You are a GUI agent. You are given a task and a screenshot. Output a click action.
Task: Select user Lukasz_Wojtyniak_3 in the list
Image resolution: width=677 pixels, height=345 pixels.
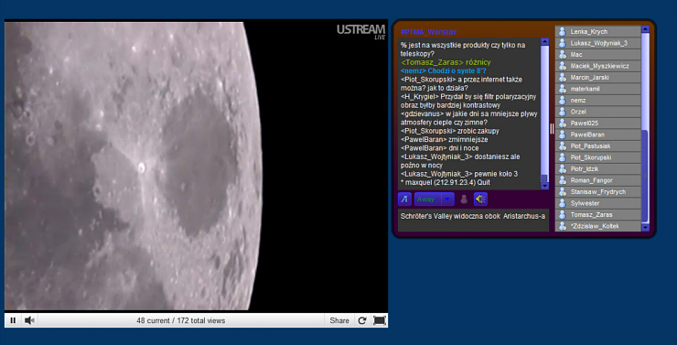coord(598,43)
